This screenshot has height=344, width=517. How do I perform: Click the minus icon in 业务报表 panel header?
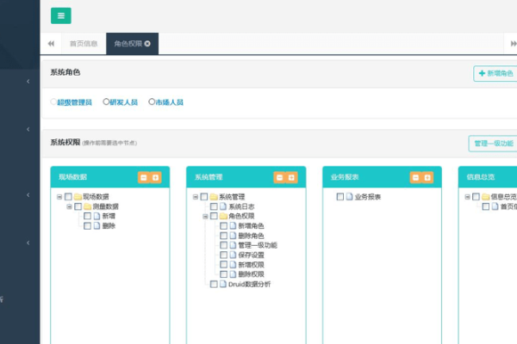[415, 177]
